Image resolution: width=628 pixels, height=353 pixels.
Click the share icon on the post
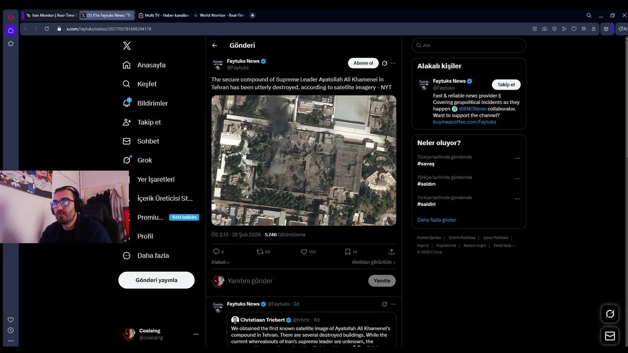[392, 252]
